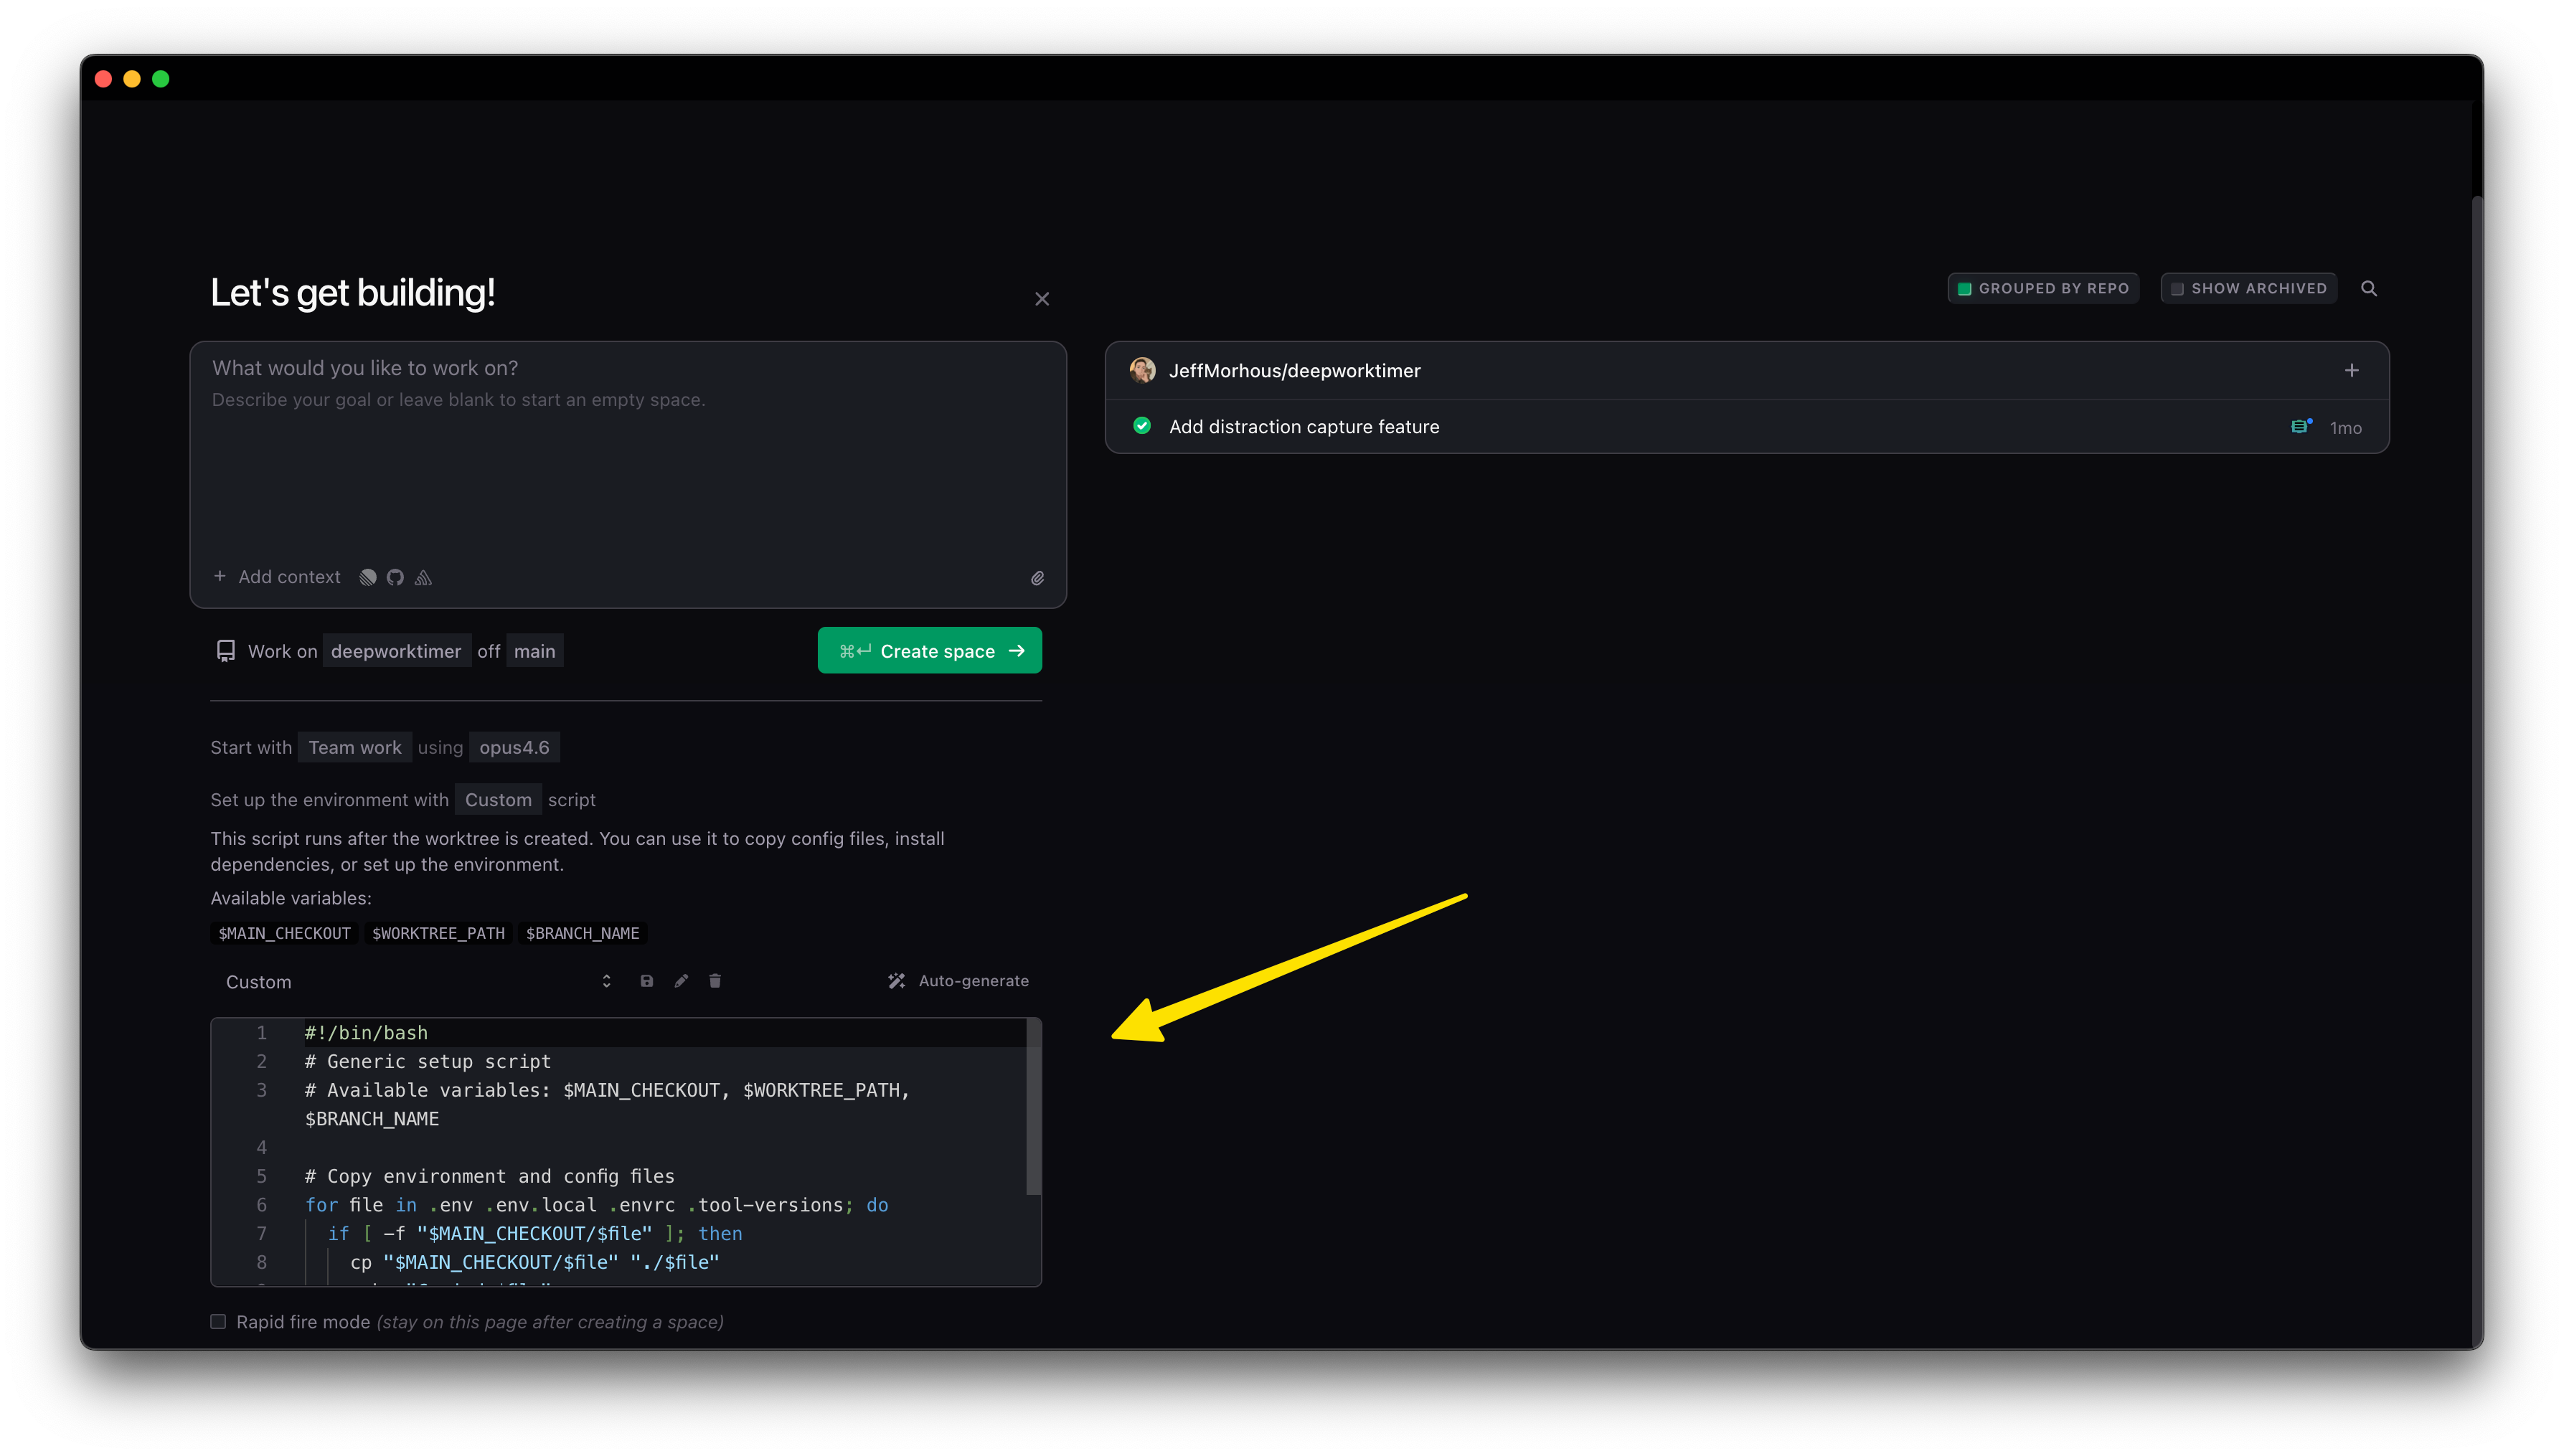The width and height of the screenshot is (2564, 1456).
Task: Save the custom script with floppy icon
Action: click(647, 981)
